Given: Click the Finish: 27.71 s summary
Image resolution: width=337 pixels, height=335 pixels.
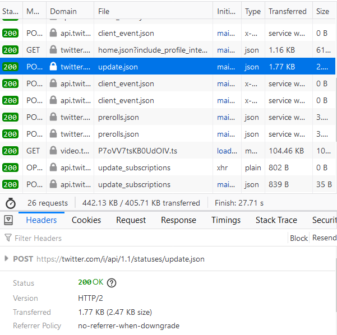Looking at the screenshot, I should click(239, 203).
